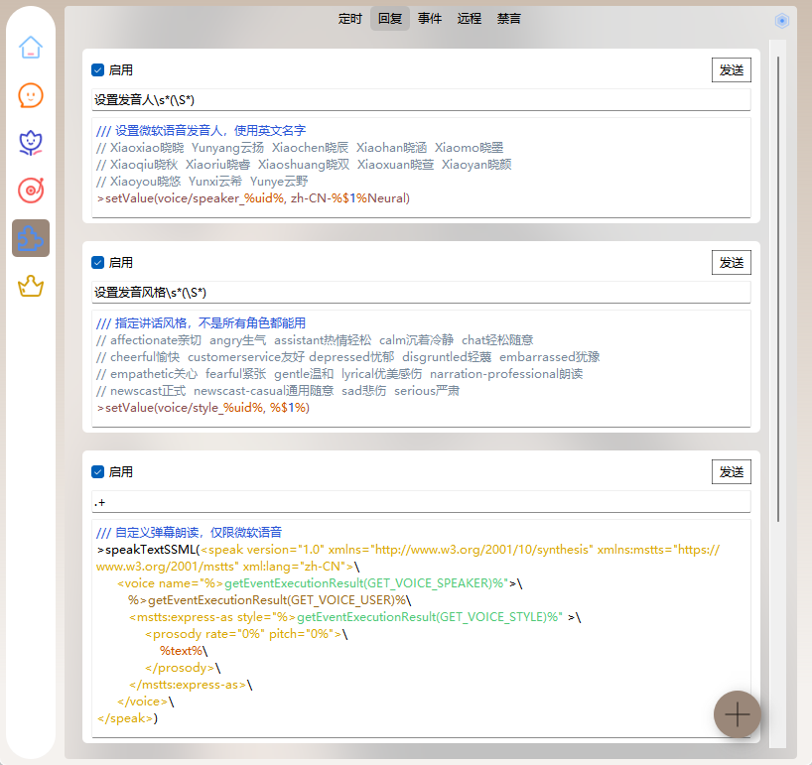Screen dimensions: 812x765
Task: Toggle 启用 checkbox for 设置发音风格 rule
Action: pos(98,262)
